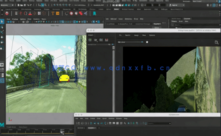Click the orange T text shelf icon

[x=53, y=13]
